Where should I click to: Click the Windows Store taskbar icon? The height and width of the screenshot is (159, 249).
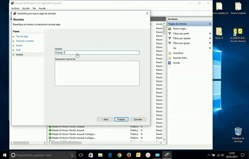90,155
